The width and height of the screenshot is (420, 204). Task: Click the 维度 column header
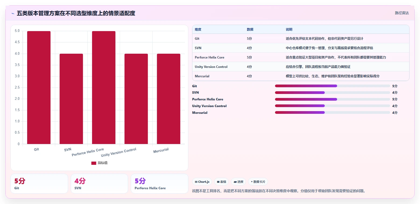[198, 30]
